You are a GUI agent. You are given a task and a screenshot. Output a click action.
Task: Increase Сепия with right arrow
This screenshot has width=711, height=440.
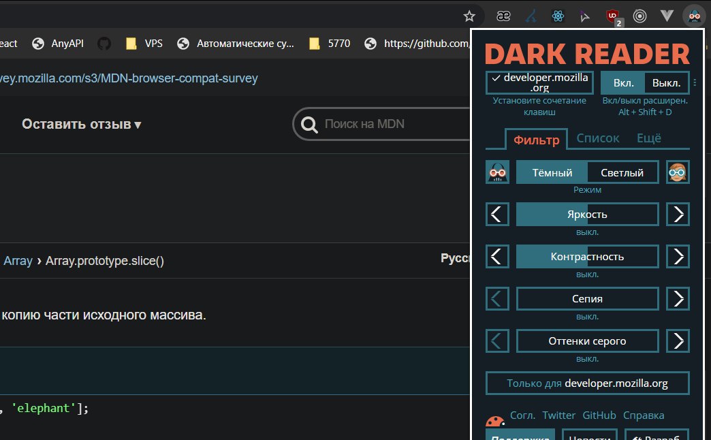click(x=678, y=298)
